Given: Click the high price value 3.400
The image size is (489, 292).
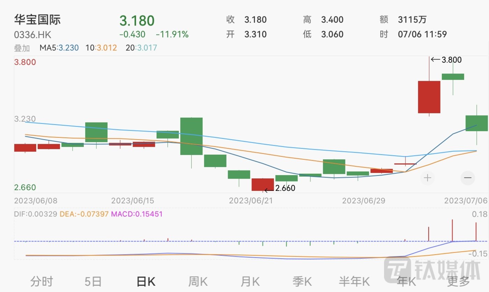Looking at the screenshot, I should point(332,20).
